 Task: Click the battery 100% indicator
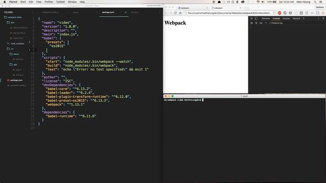(x=271, y=2)
